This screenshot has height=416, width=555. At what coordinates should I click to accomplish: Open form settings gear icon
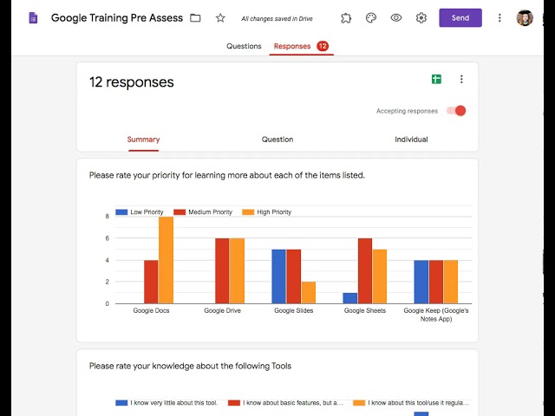pyautogui.click(x=421, y=17)
